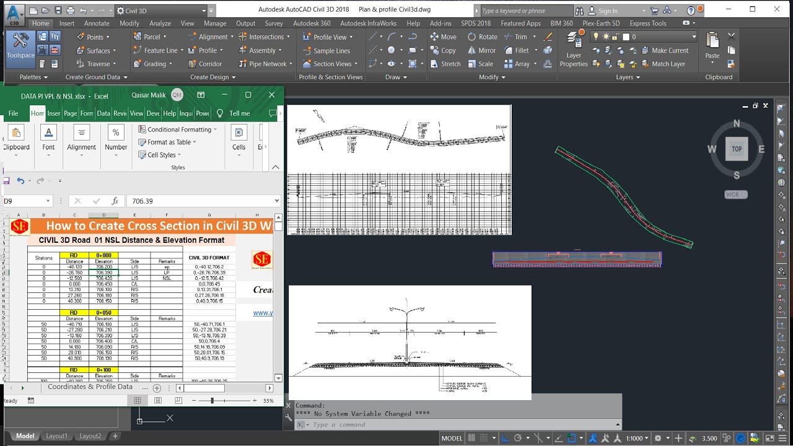Expand the Palettes panel
Image resolution: width=793 pixels, height=446 pixels.
point(34,77)
